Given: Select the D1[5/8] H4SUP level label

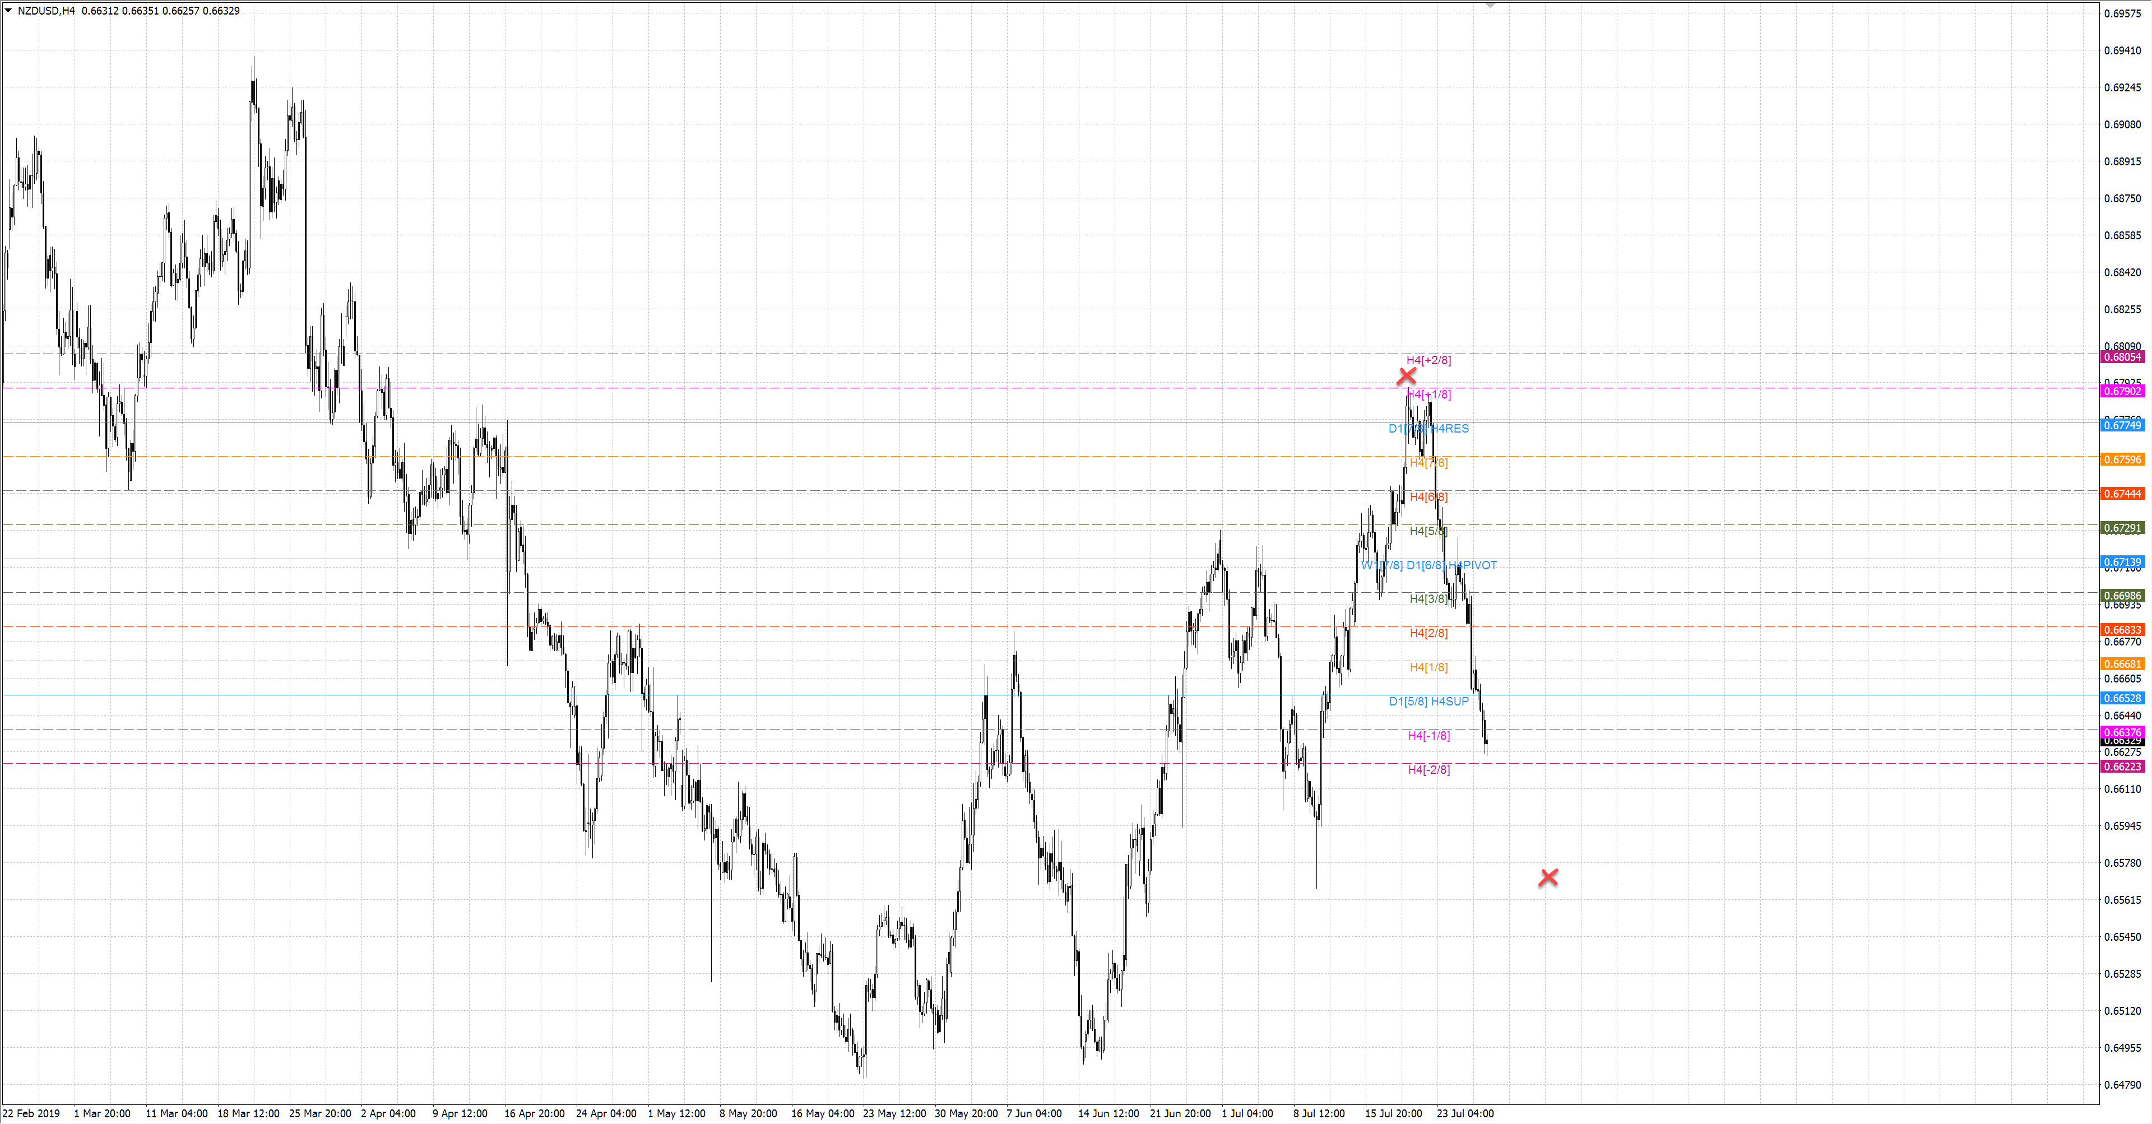Looking at the screenshot, I should (x=1429, y=702).
